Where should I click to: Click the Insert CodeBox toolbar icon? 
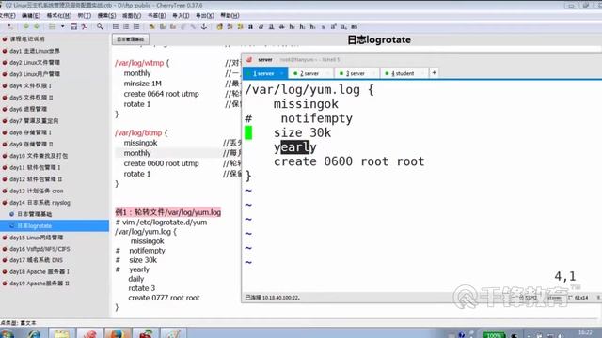coord(173,27)
